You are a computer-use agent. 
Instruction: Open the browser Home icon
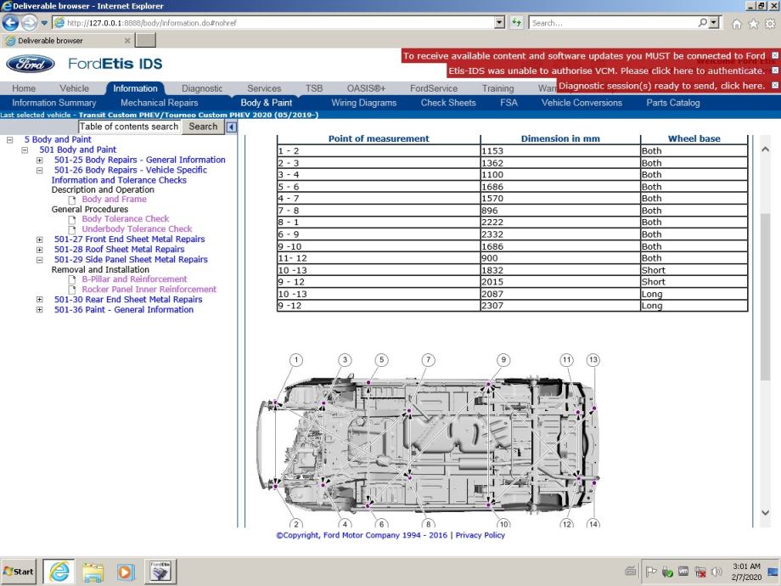(x=737, y=24)
